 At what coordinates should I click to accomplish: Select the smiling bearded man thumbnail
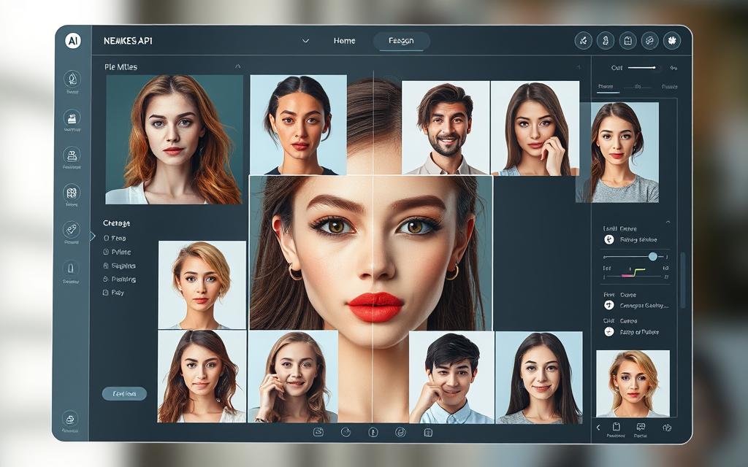pyautogui.click(x=446, y=128)
